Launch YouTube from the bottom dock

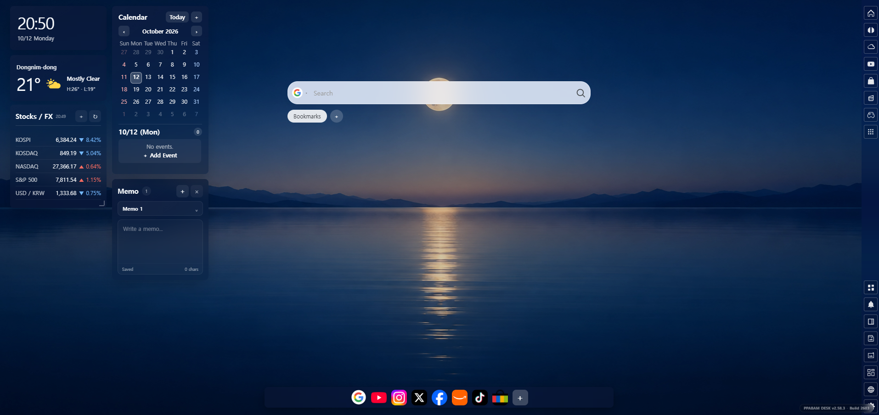379,398
